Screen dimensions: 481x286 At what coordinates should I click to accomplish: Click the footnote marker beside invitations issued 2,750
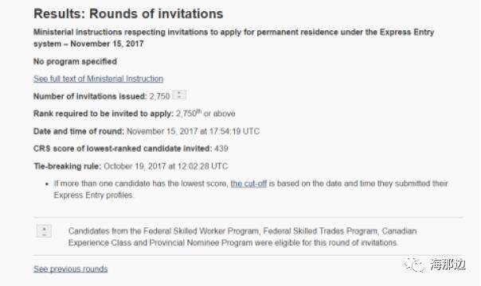click(179, 95)
